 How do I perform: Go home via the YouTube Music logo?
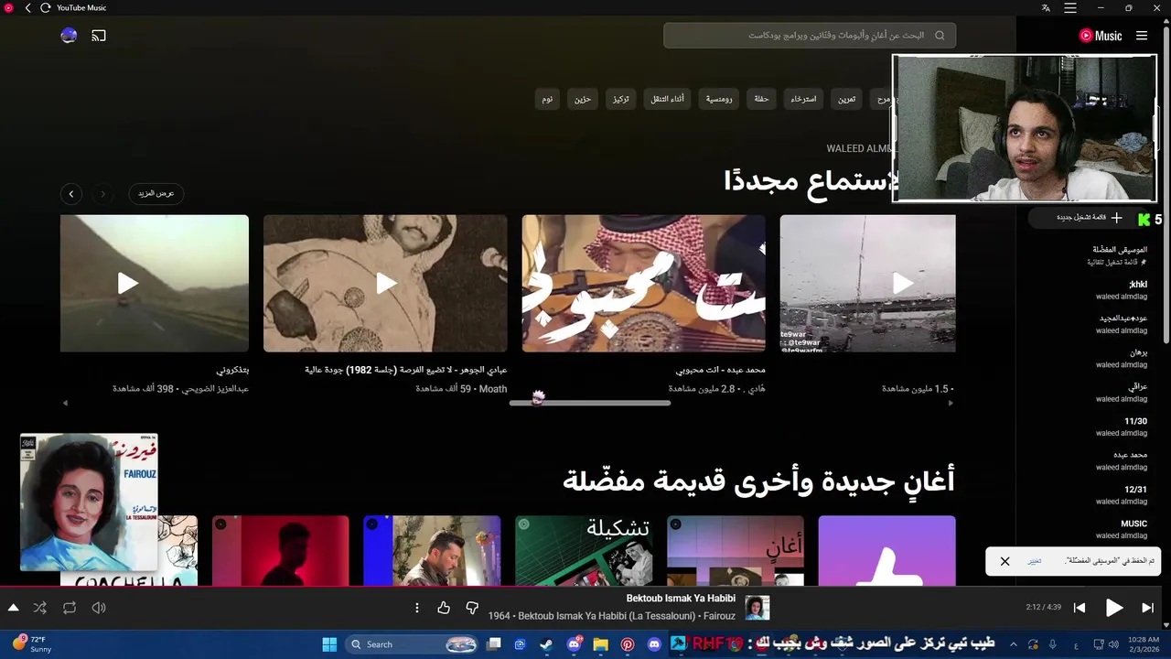coord(1101,36)
